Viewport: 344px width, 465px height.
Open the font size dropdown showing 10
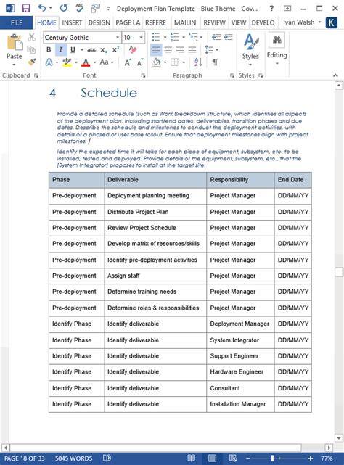(x=141, y=38)
